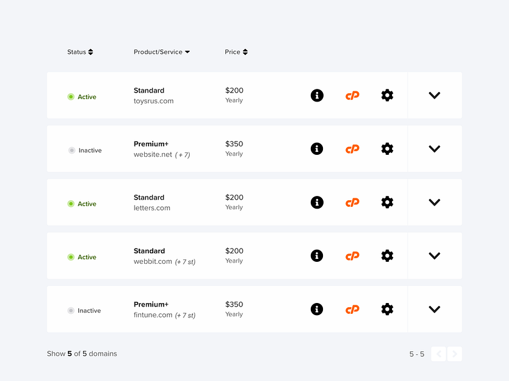Image resolution: width=509 pixels, height=381 pixels.
Task: Click the info icon on letters.com row
Action: tap(317, 202)
